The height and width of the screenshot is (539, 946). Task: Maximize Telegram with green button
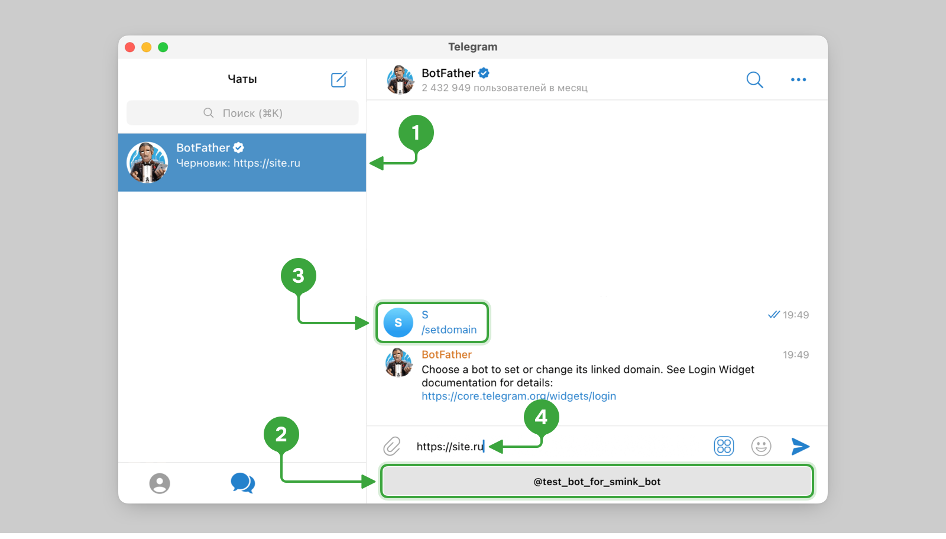(163, 47)
